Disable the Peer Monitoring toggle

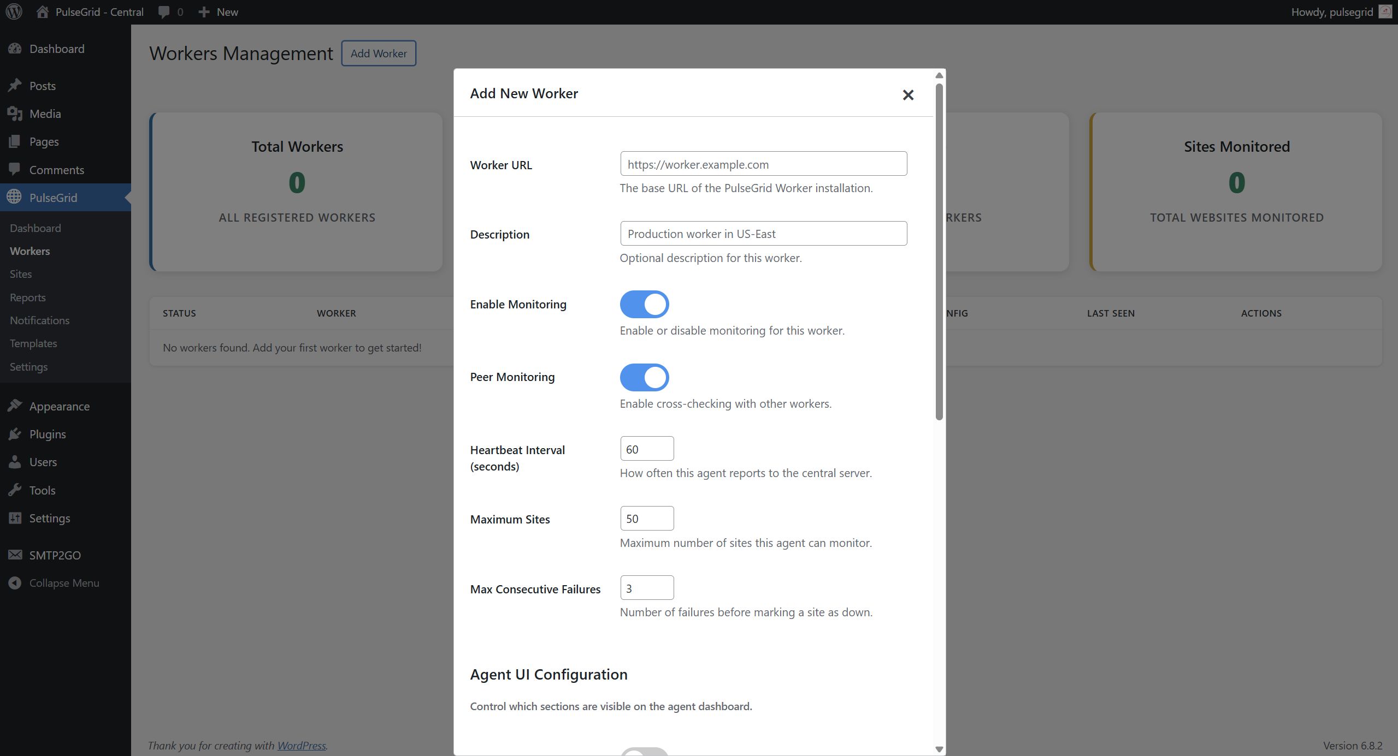(644, 377)
